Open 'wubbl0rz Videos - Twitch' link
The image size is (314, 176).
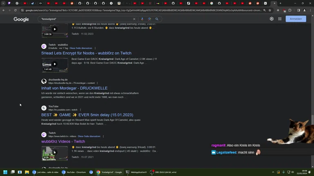point(63,141)
